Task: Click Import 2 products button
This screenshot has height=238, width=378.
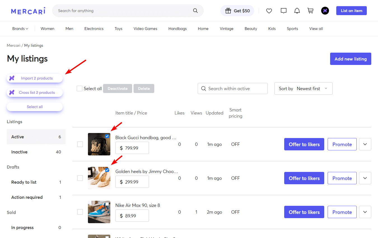Action: click(35, 78)
